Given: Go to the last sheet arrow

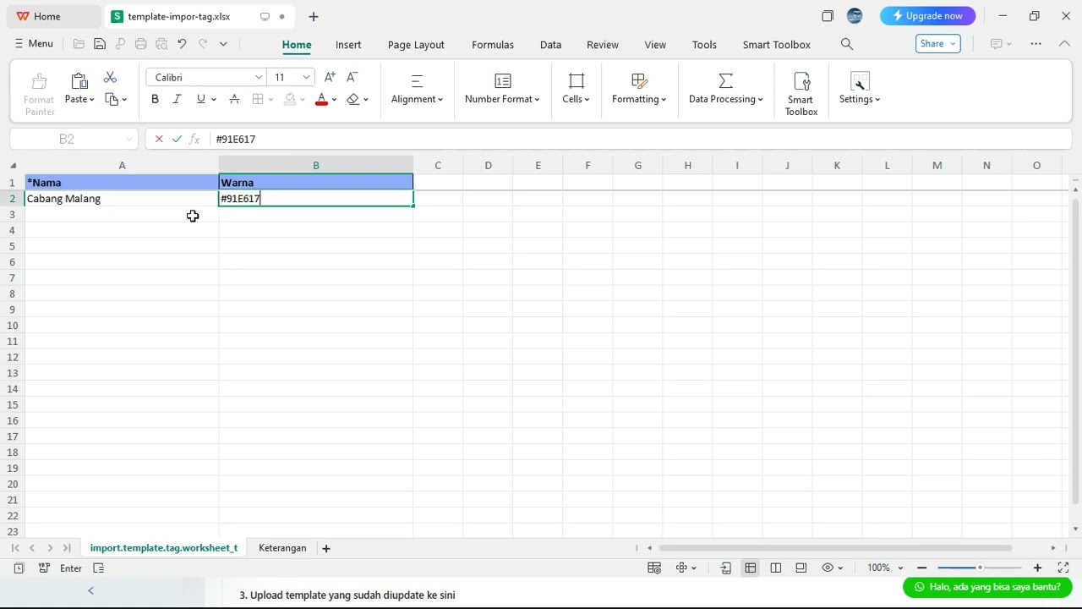Looking at the screenshot, I should coord(67,548).
